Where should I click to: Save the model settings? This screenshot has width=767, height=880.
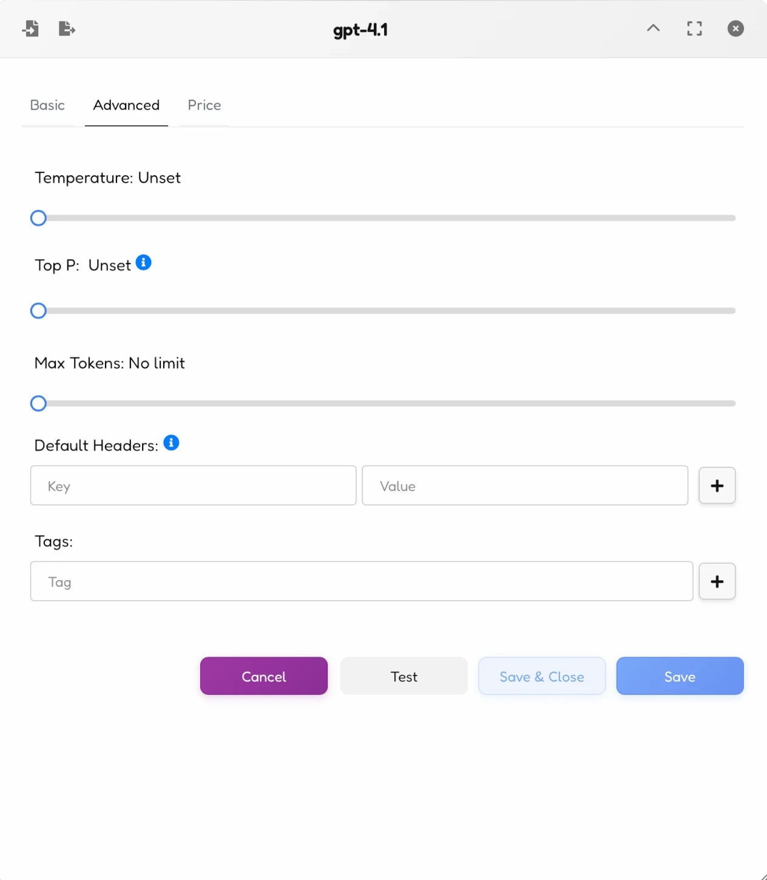tap(680, 676)
